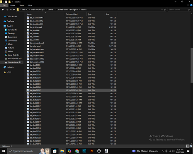Open the Share ribbon tab

click(22, 5)
